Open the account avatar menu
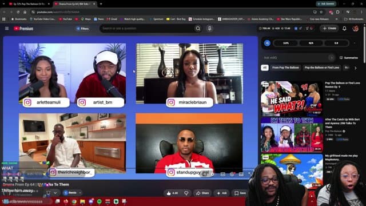 click(356, 28)
